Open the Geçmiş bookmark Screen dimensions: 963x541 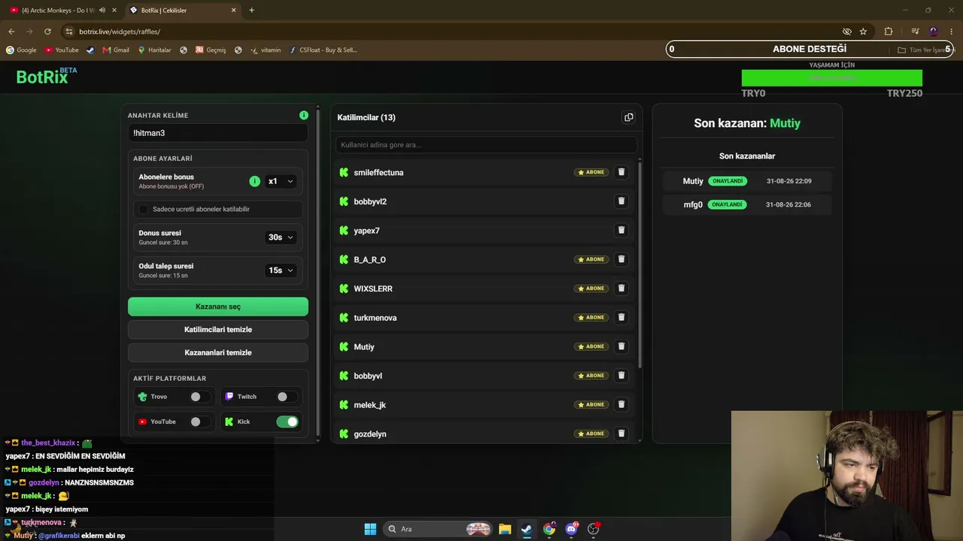point(211,50)
